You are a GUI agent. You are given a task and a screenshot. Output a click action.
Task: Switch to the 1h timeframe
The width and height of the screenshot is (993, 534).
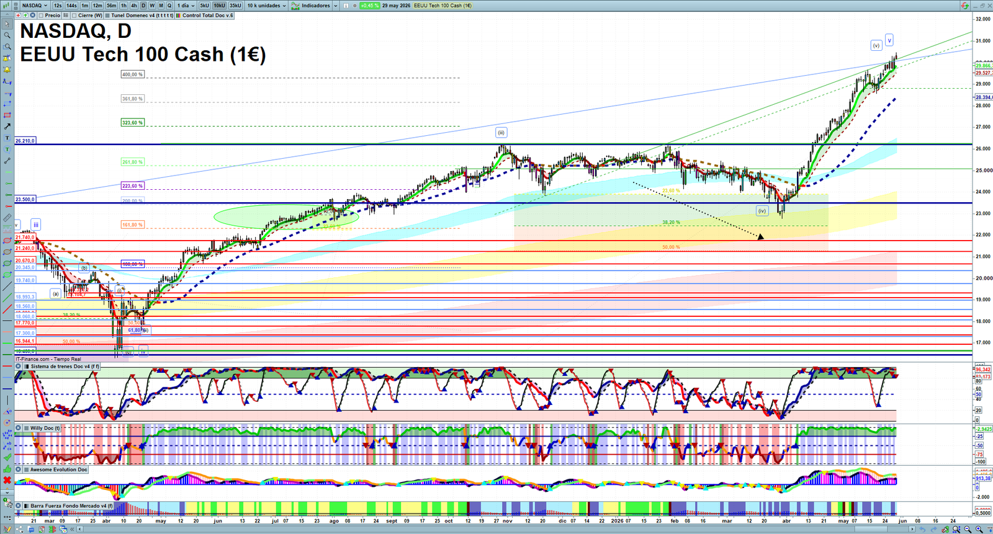(124, 6)
